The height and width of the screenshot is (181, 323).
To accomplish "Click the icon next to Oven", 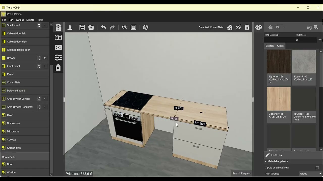I will pyautogui.click(x=4, y=115).
